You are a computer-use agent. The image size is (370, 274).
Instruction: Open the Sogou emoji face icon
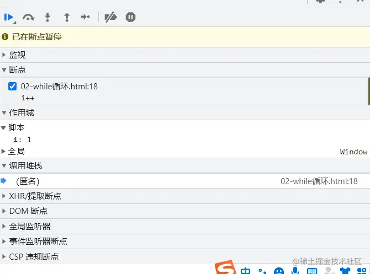point(279,271)
